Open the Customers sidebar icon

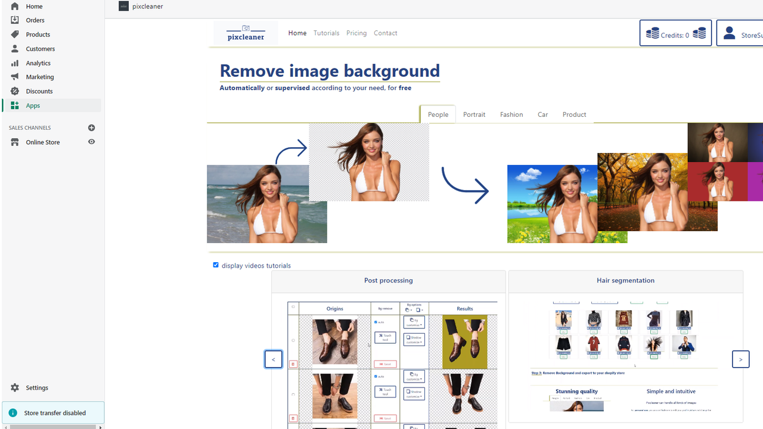click(14, 48)
